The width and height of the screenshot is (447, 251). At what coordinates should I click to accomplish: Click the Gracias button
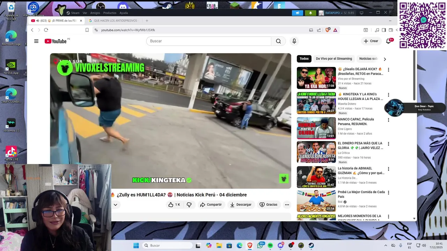(268, 205)
